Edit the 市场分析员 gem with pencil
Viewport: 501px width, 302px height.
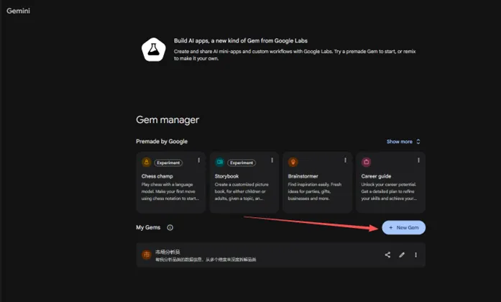[x=402, y=255]
